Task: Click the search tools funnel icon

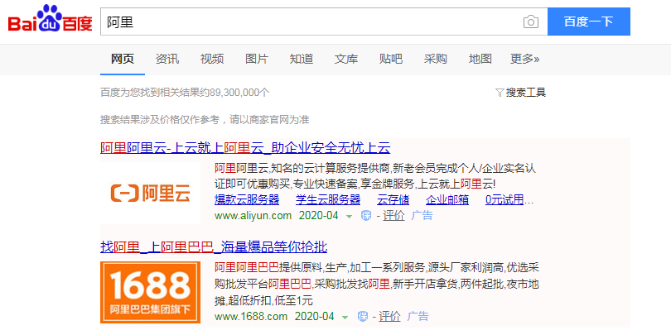Action: click(x=500, y=93)
